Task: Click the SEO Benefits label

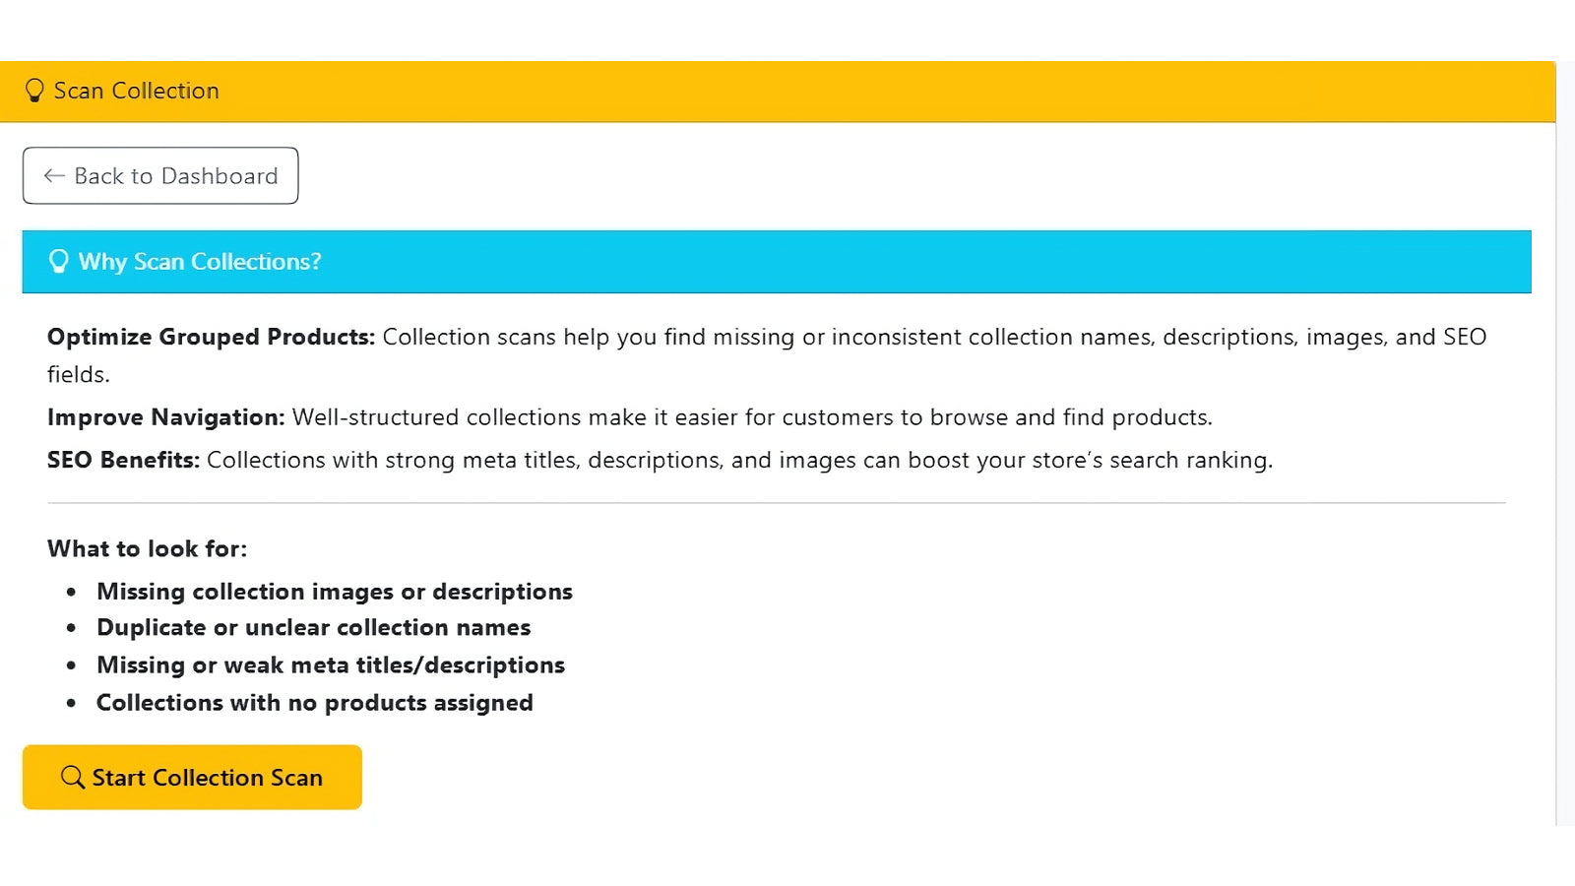Action: pyautogui.click(x=123, y=460)
